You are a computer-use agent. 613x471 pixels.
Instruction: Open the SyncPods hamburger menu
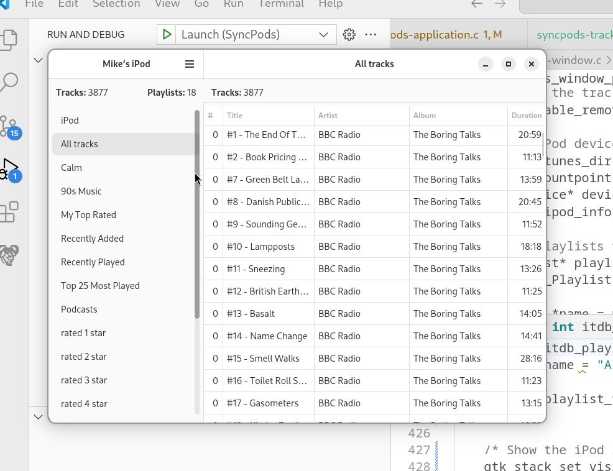[190, 64]
